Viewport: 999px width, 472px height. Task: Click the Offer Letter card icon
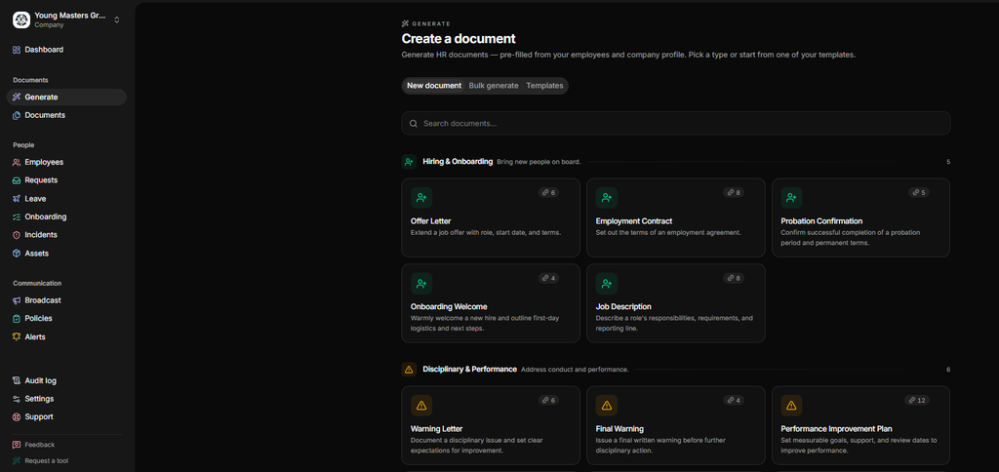pos(421,197)
